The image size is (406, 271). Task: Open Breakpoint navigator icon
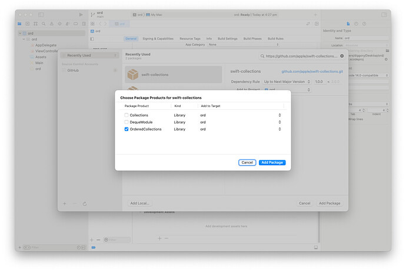pyautogui.click(x=75, y=24)
